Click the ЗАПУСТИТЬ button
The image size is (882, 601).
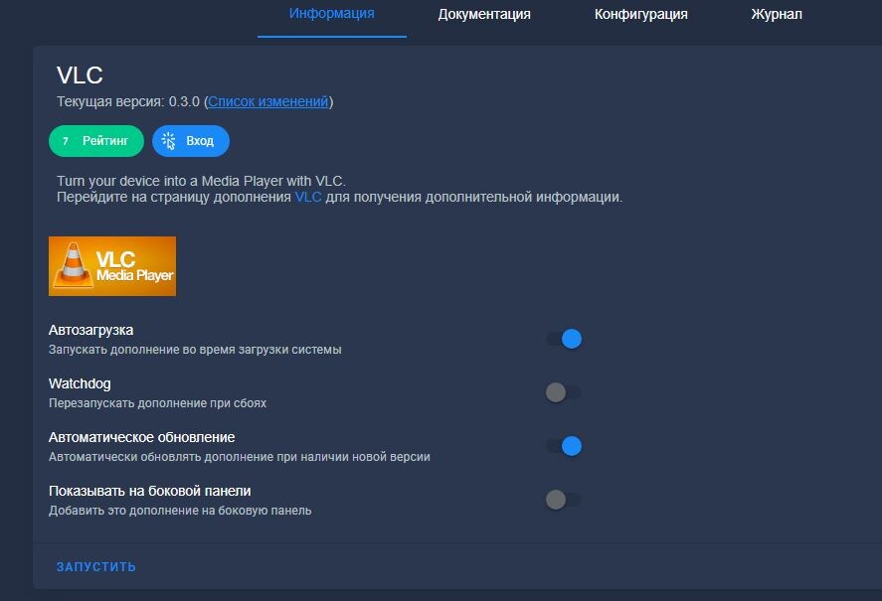point(96,566)
